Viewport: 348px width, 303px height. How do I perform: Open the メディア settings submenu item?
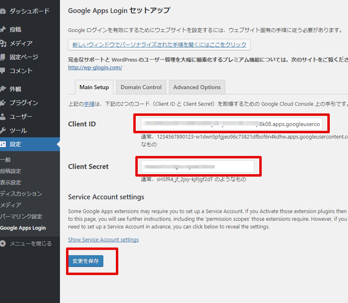[x=11, y=205]
